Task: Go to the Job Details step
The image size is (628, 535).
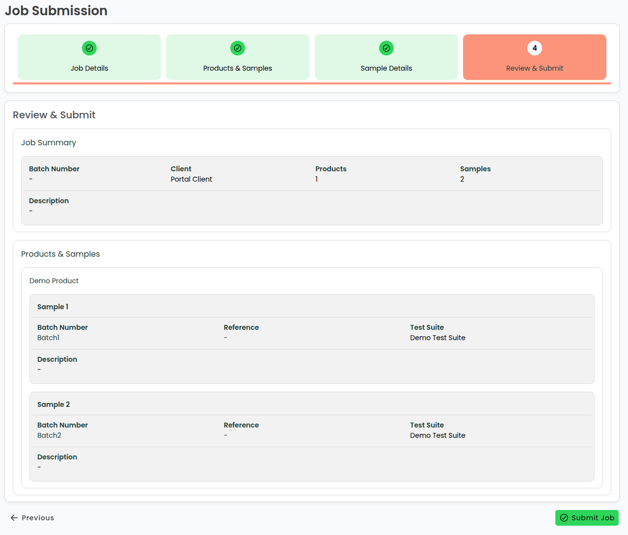Action: coord(89,57)
